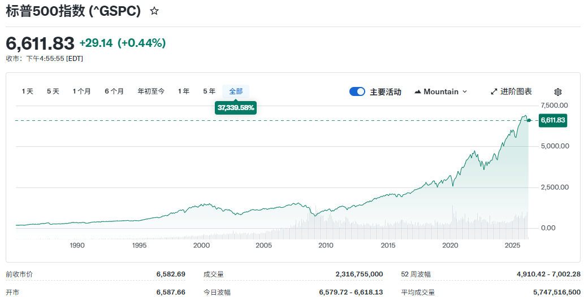The height and width of the screenshot is (297, 584).
Task: Click the 前收市价 value 6,582.69
Action: [x=171, y=274]
